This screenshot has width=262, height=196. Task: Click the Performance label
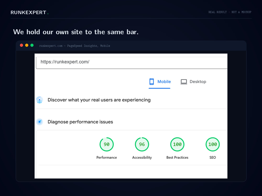[107, 158]
